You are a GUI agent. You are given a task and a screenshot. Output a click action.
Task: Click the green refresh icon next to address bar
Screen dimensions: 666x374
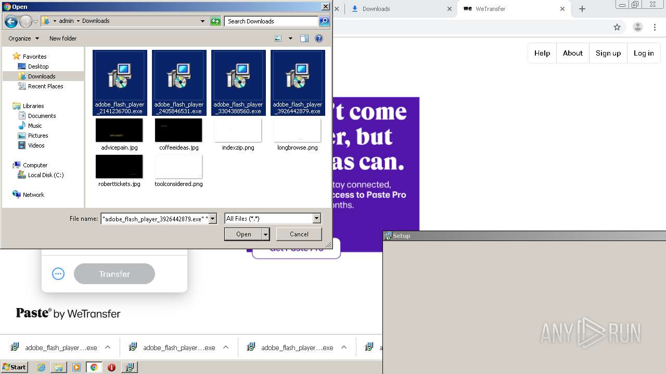coord(215,21)
